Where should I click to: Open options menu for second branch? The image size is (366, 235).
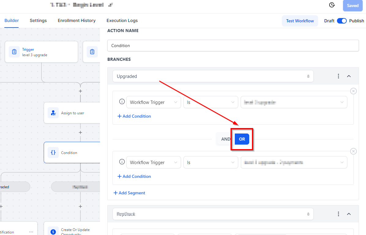338,214
